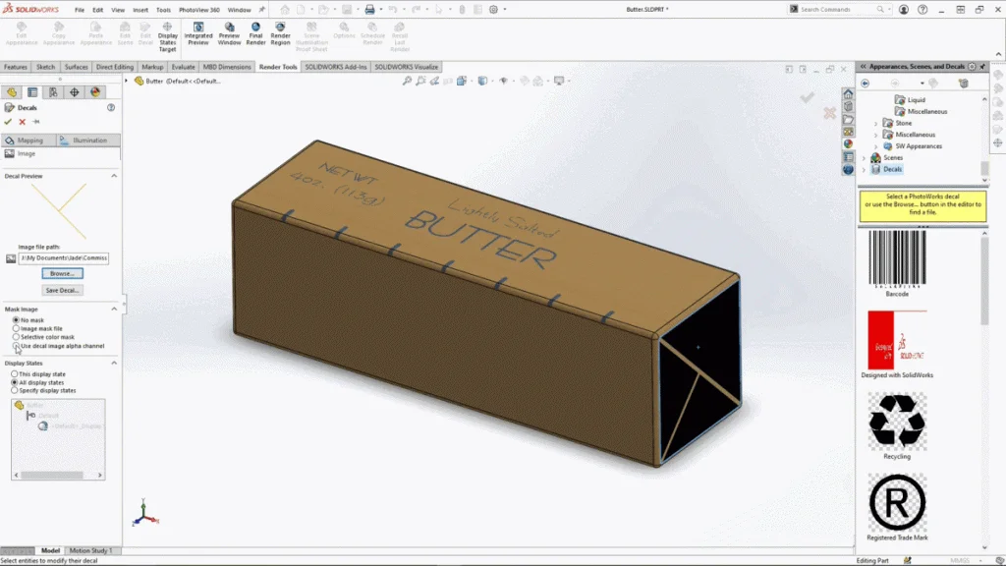The width and height of the screenshot is (1006, 566).
Task: Open the PhotoView 360 menu
Action: (198, 10)
